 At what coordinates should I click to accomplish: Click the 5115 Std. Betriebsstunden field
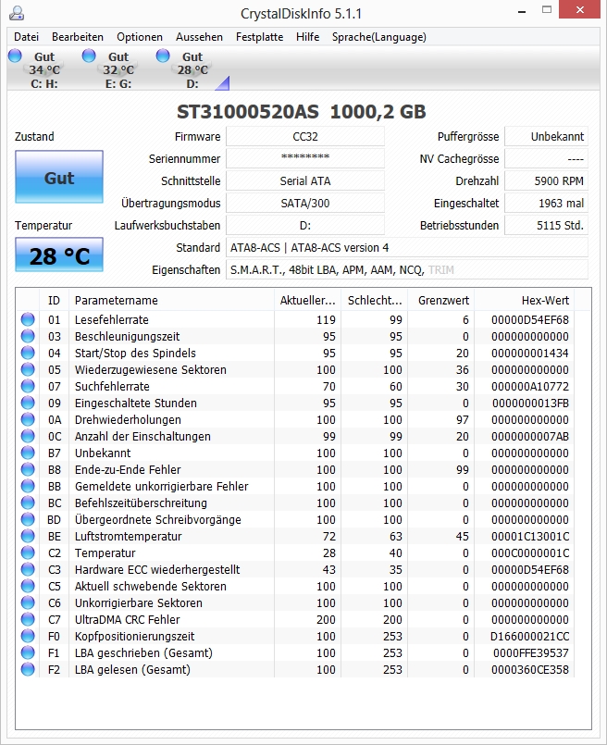click(x=546, y=225)
